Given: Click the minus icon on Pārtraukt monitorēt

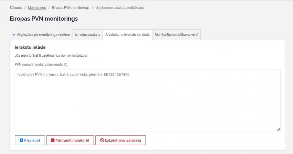Looking at the screenshot, I should [53, 140].
